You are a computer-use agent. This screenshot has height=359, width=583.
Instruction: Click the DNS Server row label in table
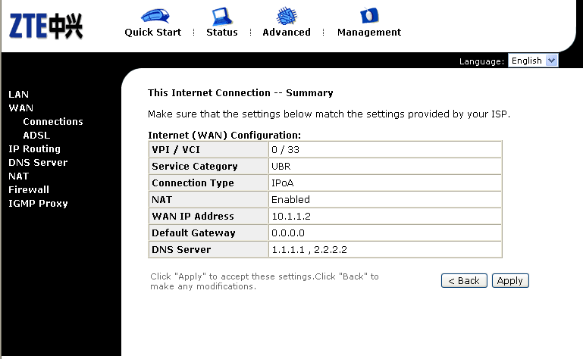181,250
